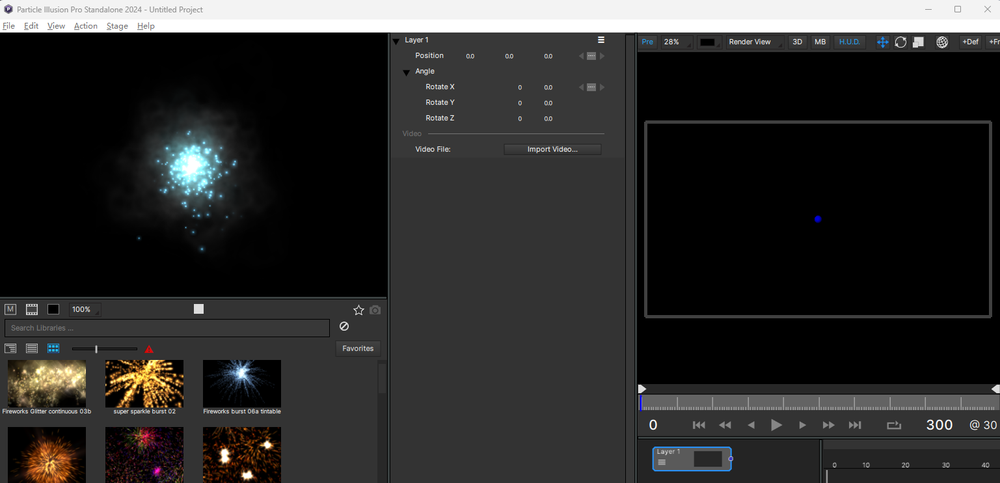
Task: Click the filmstrip icon under the preview
Action: tap(31, 309)
